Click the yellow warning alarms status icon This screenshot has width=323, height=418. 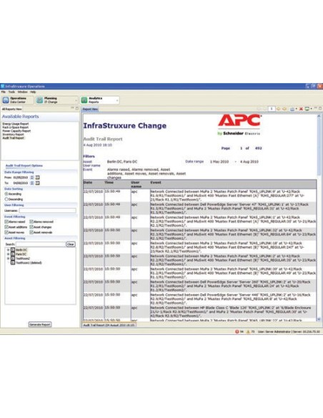tap(248, 331)
